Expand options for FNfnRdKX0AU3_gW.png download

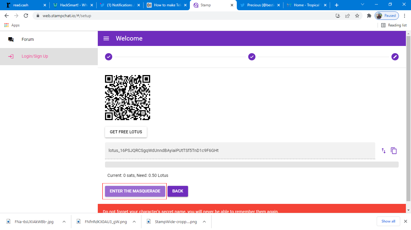click(x=134, y=222)
